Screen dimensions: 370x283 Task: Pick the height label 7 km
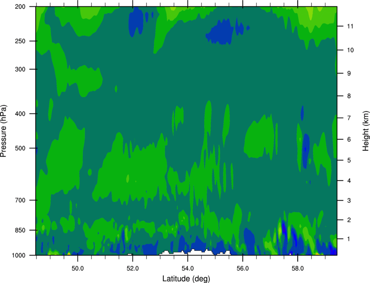click(x=349, y=118)
